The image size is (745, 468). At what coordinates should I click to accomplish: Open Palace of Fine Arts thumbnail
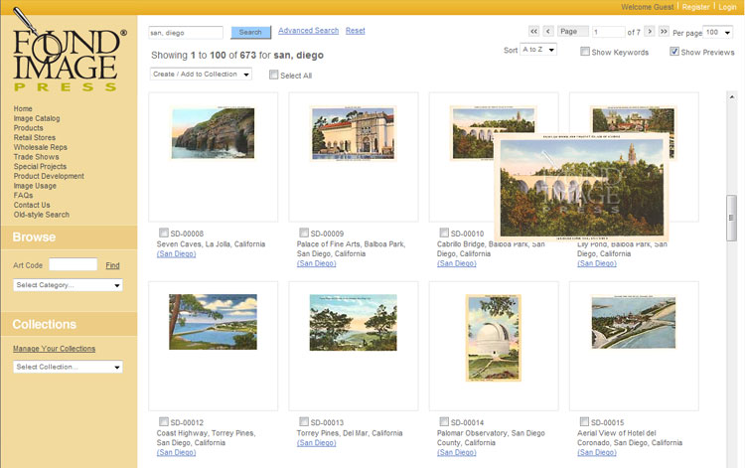[353, 133]
